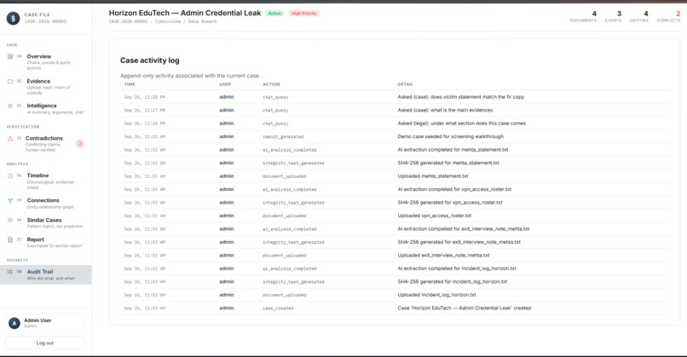Click the Admin User name label
Screen dimensions: 687x357
click(x=38, y=320)
